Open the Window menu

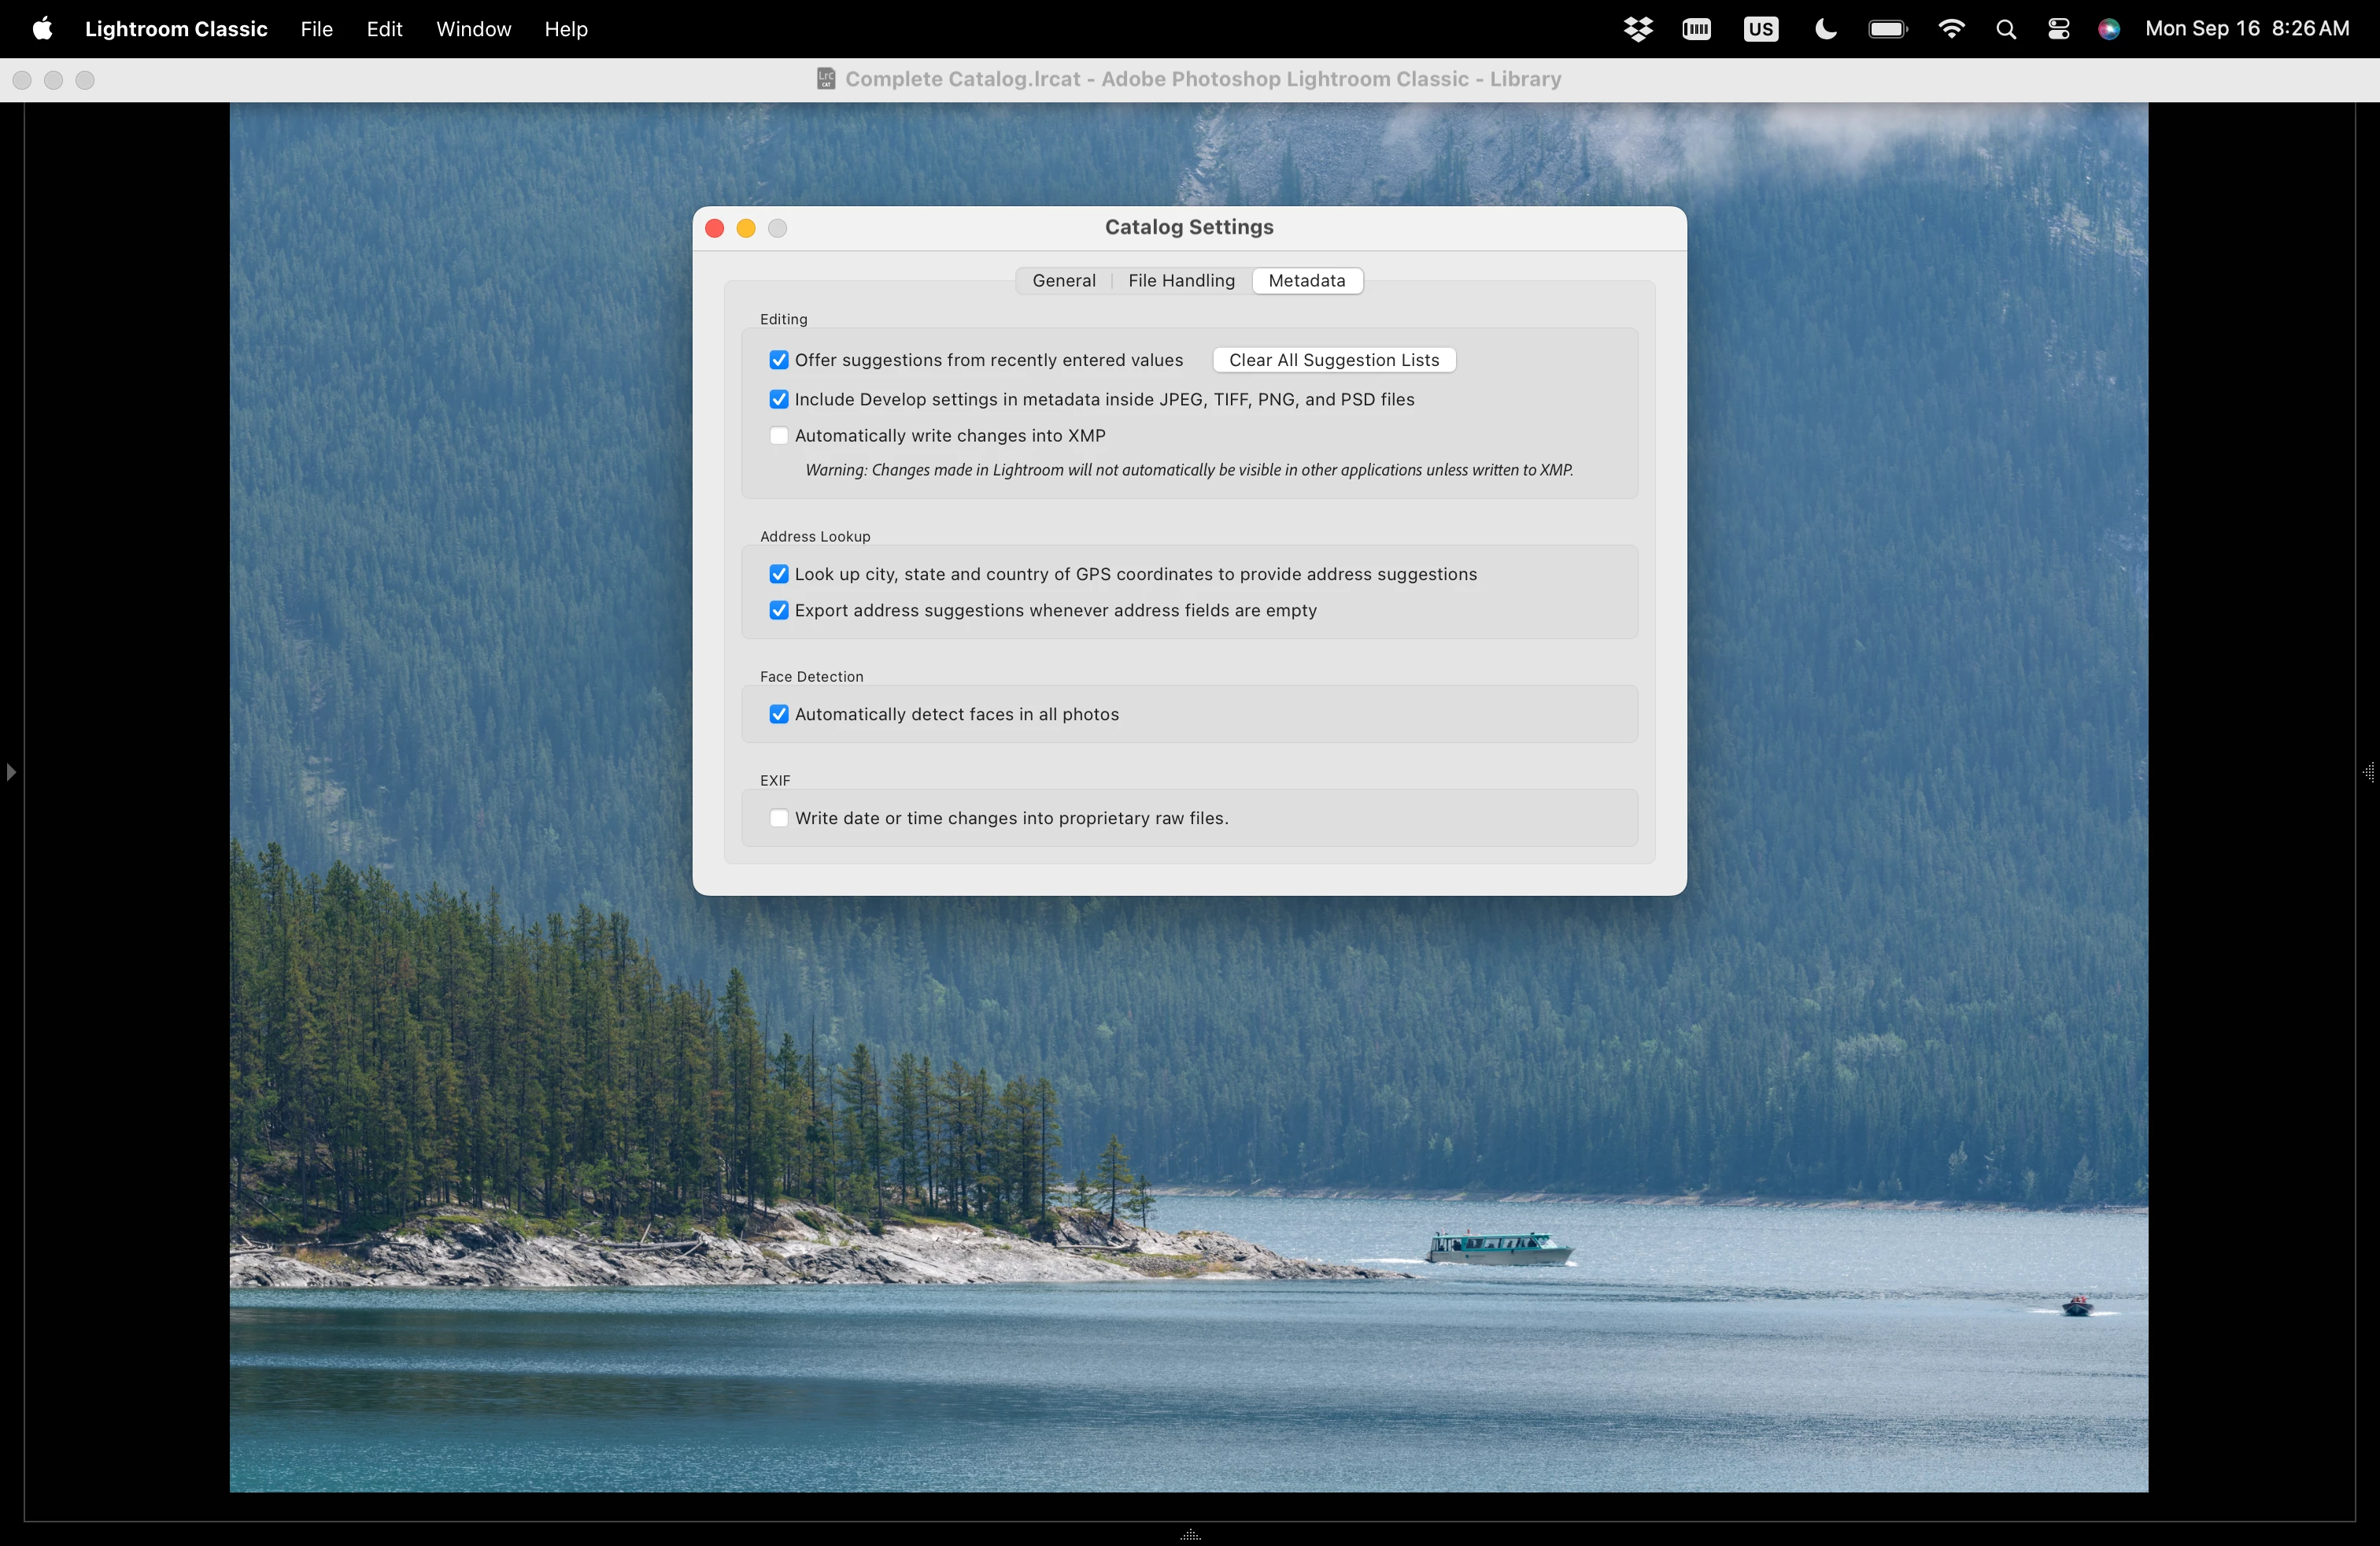tap(473, 29)
